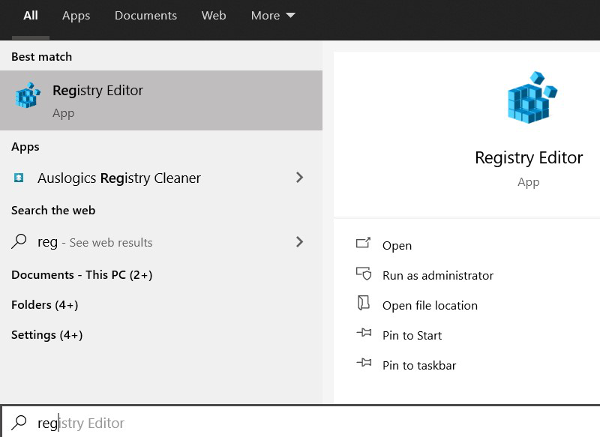Expand Documents - This PC (2+) results
Screen dimensions: 600x437
pos(82,275)
